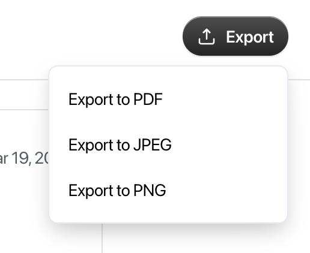Image resolution: width=310 pixels, height=253 pixels.
Task: Click the upload arrow icon in Export button
Action: point(207,37)
